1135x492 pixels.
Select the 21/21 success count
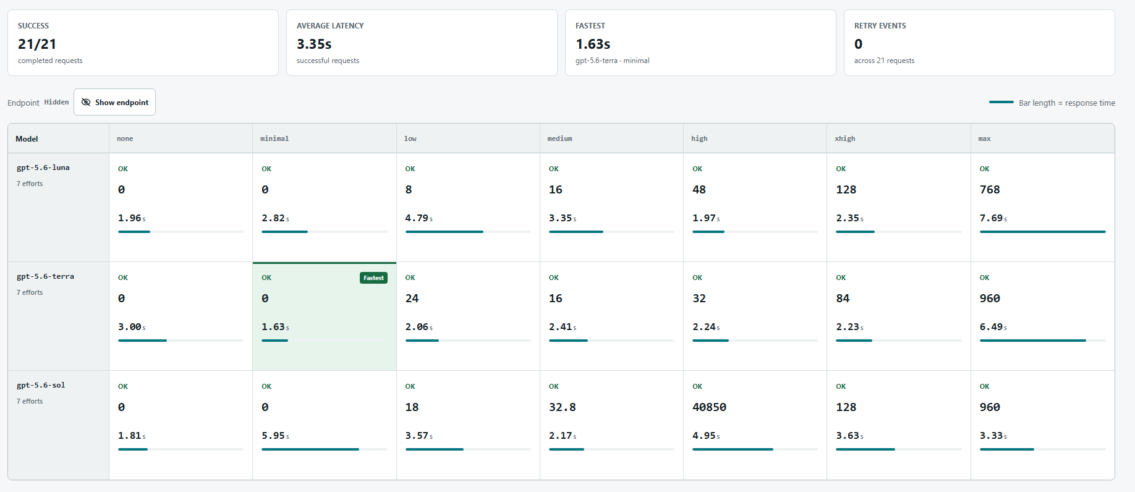pyautogui.click(x=37, y=44)
